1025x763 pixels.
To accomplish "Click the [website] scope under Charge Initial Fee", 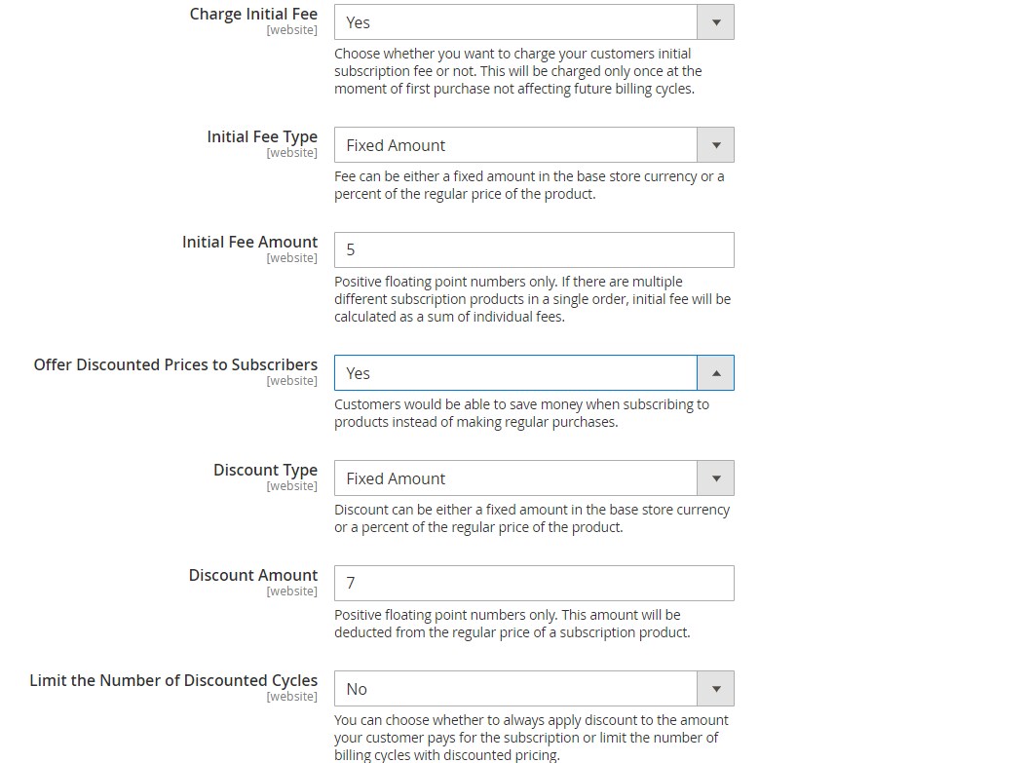I will click(291, 30).
